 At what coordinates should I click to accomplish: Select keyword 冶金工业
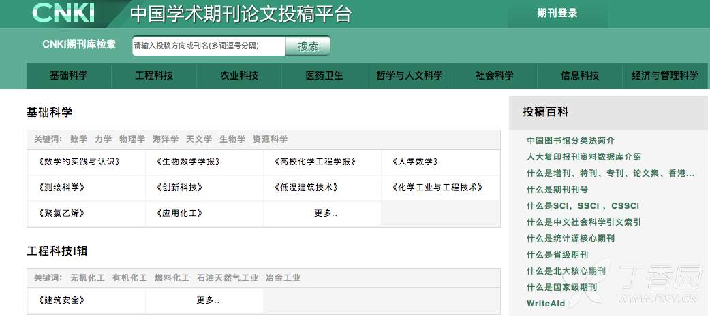pos(283,278)
